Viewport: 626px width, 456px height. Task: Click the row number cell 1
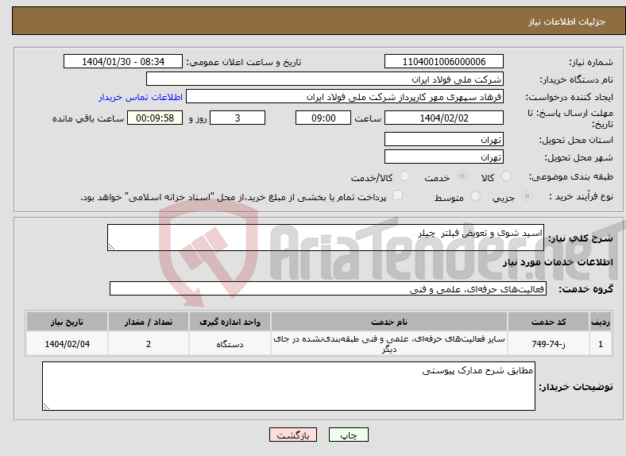coord(601,344)
